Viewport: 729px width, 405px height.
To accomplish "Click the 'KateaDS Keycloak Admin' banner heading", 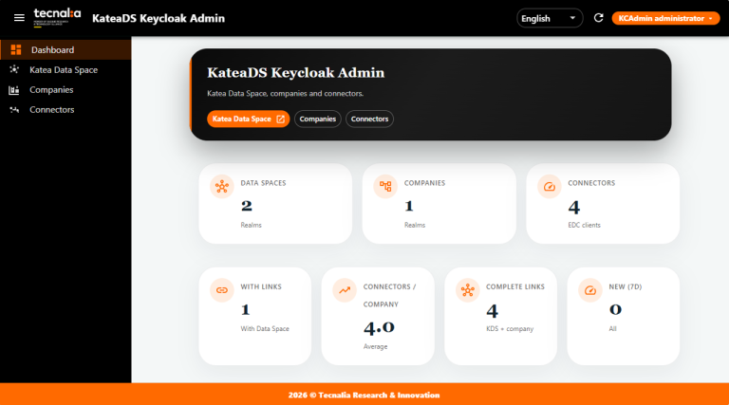I will point(296,73).
